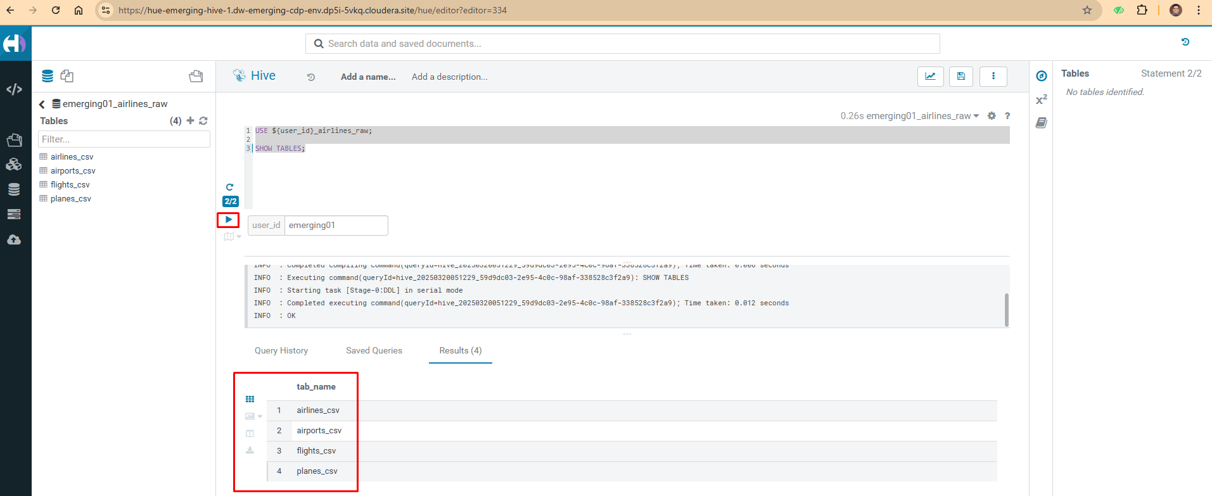Select flights_csv result row
This screenshot has height=496, width=1212.
632,451
